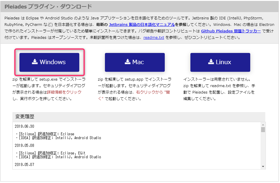Click the 2019.06.30 changelog date
This screenshot has height=183, width=280.
click(24, 126)
